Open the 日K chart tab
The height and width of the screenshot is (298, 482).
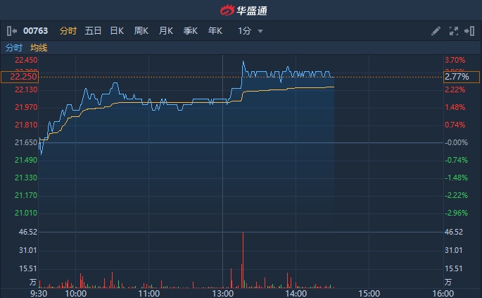117,31
